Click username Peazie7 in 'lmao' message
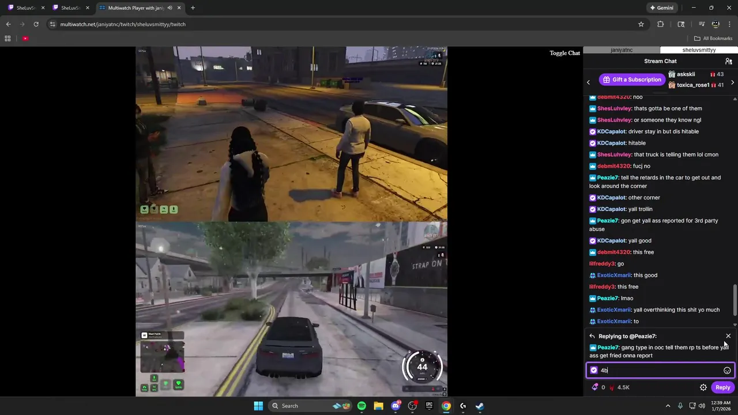738x415 pixels. click(x=608, y=298)
